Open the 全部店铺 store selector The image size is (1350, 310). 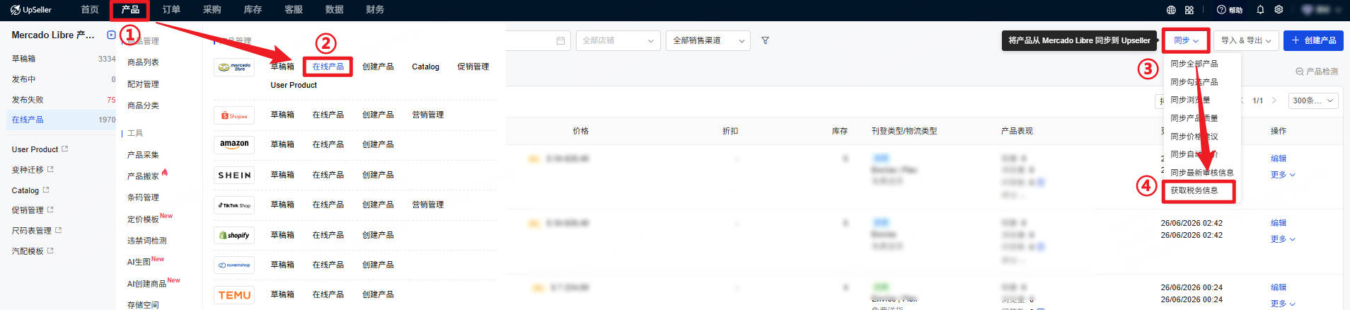[618, 40]
